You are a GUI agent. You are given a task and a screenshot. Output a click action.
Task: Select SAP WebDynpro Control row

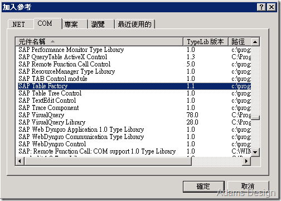click(134, 144)
